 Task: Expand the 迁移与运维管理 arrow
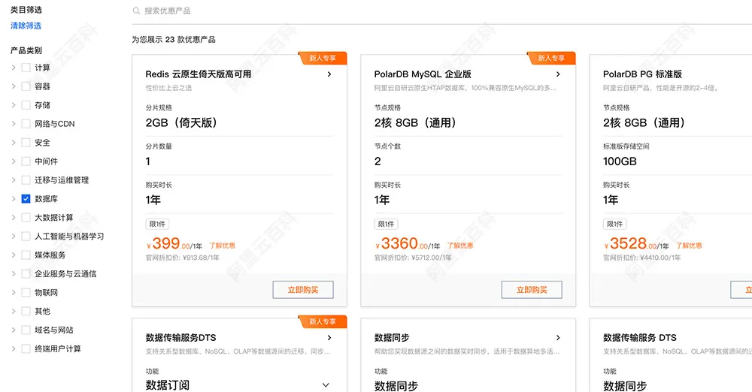(x=14, y=179)
